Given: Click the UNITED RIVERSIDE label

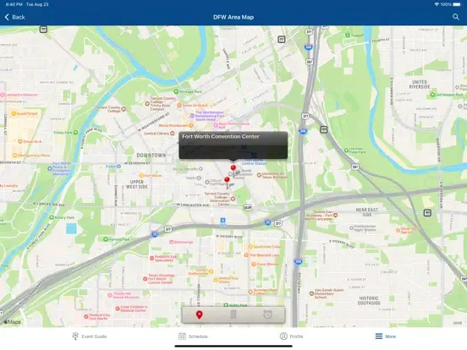Looking at the screenshot, I should point(420,85).
